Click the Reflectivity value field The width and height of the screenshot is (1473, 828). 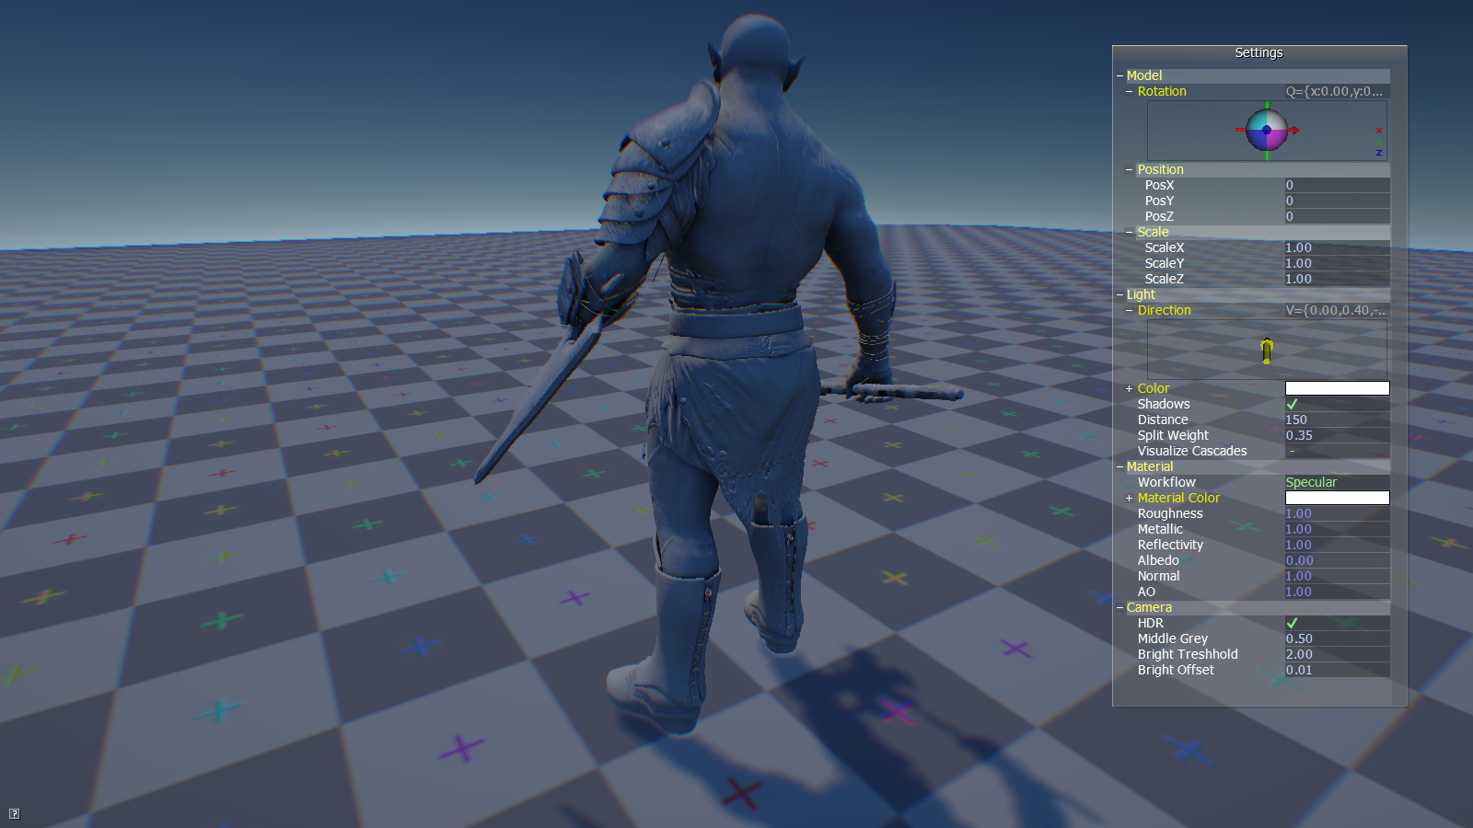(1337, 545)
